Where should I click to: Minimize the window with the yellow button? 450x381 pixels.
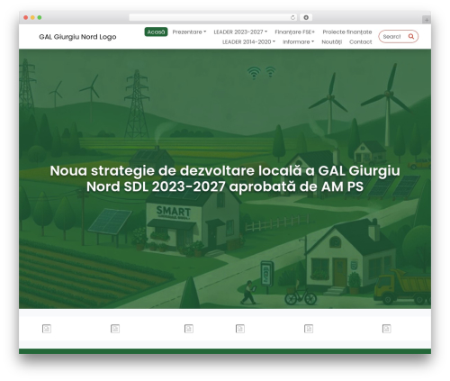click(x=32, y=17)
